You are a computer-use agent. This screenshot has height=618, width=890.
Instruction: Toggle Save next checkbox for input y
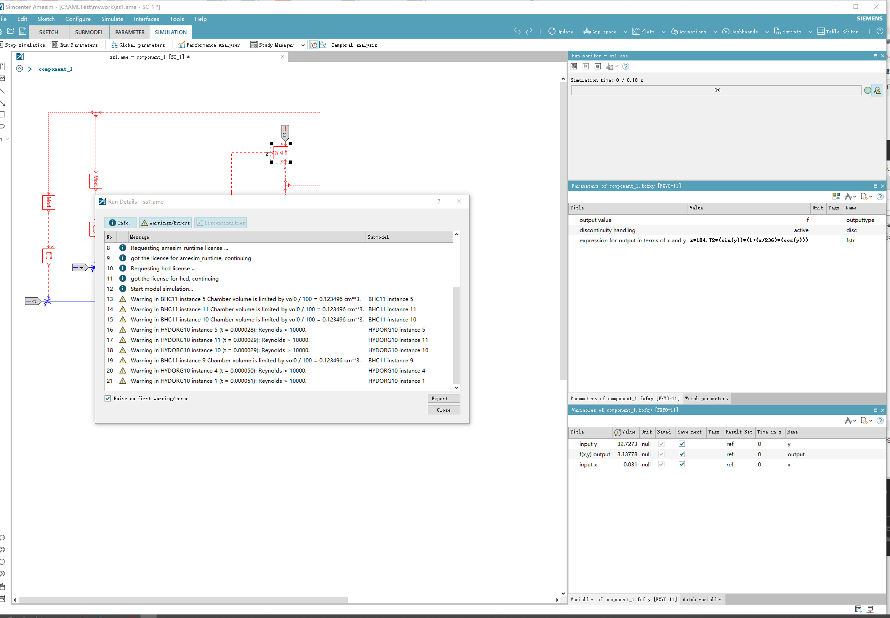[x=682, y=444]
